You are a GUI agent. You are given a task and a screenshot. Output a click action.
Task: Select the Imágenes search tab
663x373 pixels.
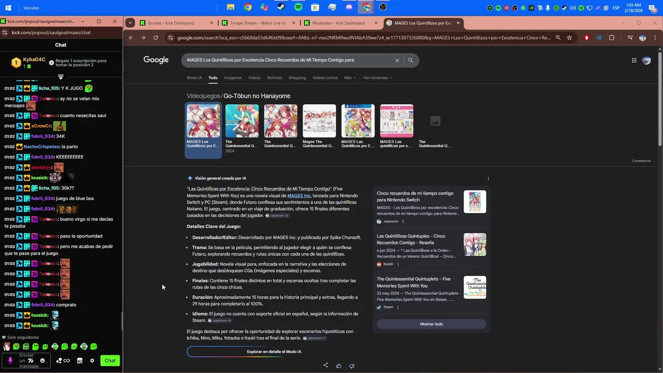233,78
